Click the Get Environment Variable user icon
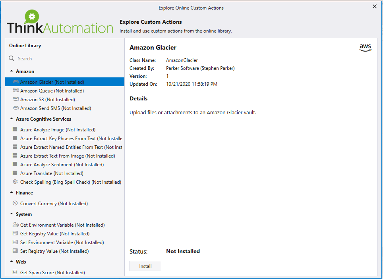383x279 pixels. (15, 225)
